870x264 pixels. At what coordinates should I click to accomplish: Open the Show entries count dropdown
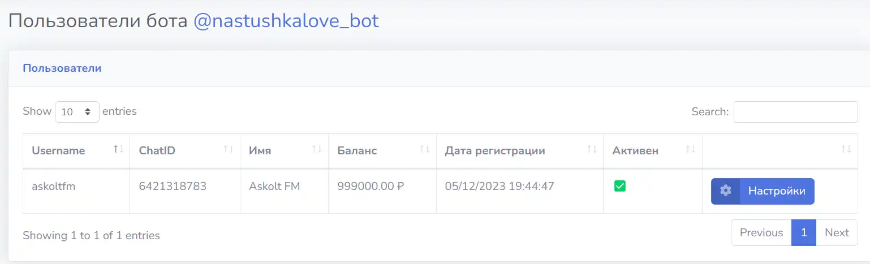[x=77, y=112]
